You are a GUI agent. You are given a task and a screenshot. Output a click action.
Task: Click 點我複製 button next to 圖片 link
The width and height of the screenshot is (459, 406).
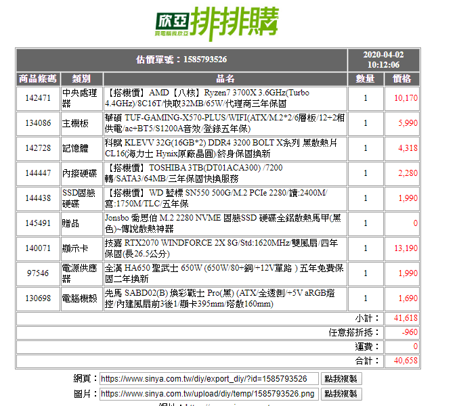341,394
